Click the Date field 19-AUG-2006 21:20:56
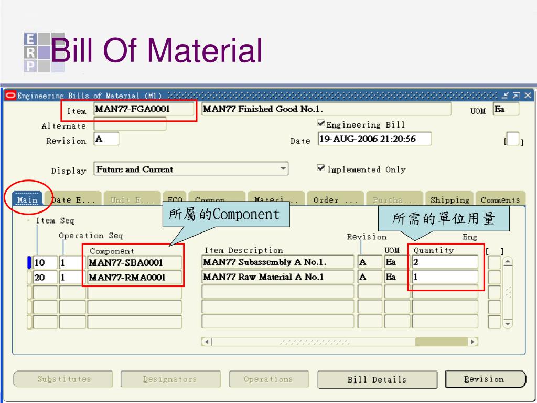 [374, 139]
